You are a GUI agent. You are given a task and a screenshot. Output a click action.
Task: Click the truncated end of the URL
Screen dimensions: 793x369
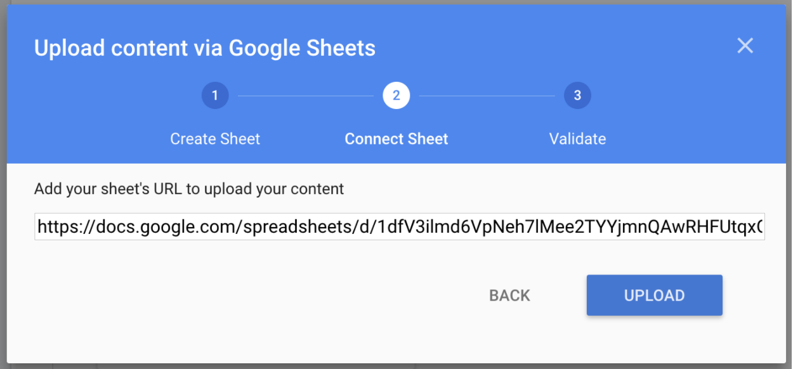[x=755, y=227]
